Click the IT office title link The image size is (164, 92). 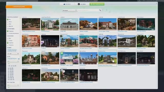click(x=44, y=48)
